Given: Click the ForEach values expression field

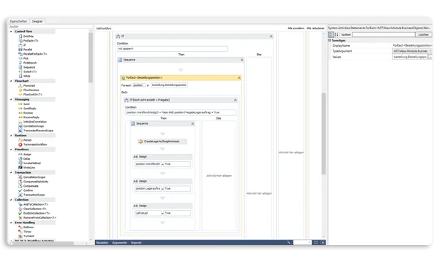Looking at the screenshot, I should coord(169,85).
